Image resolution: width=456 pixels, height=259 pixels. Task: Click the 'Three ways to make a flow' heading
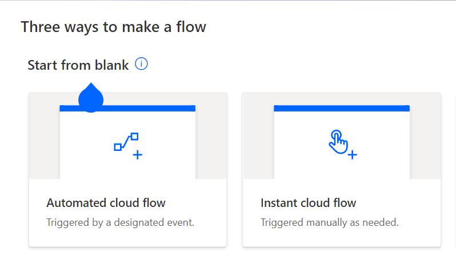point(113,27)
